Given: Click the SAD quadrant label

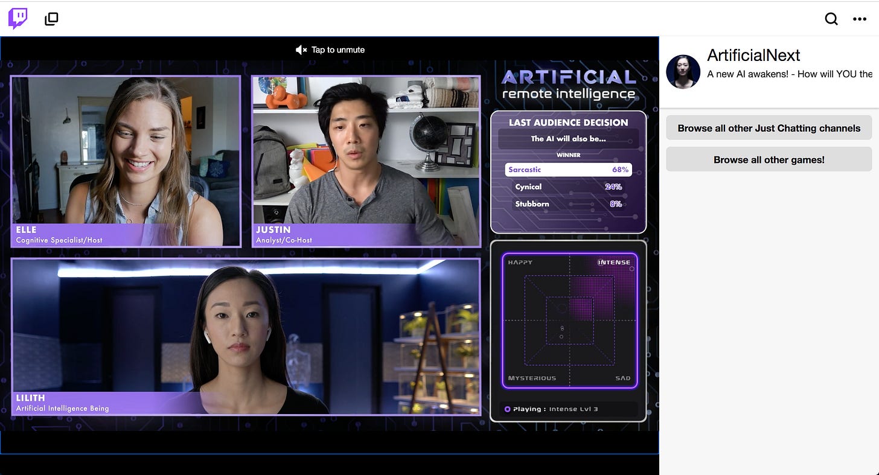Looking at the screenshot, I should 623,378.
